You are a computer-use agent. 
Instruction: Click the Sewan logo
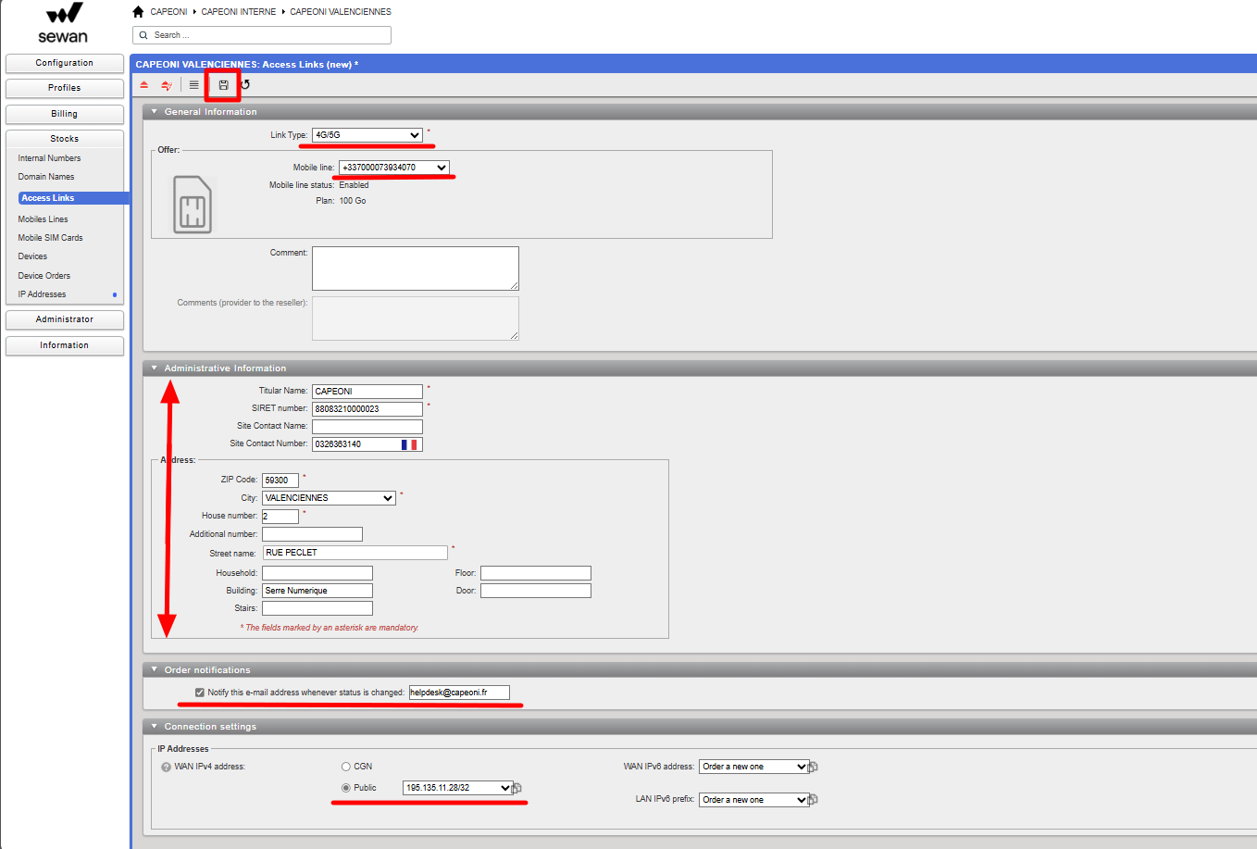63,23
